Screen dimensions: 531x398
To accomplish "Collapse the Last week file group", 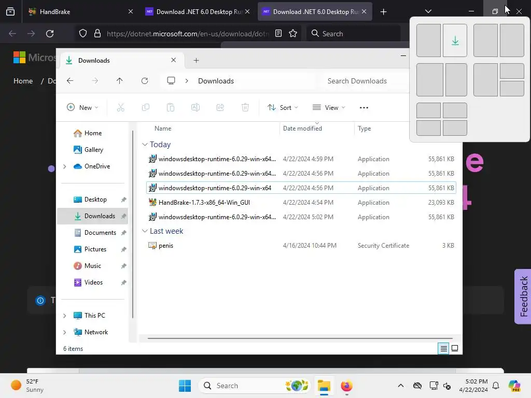I will tap(145, 231).
